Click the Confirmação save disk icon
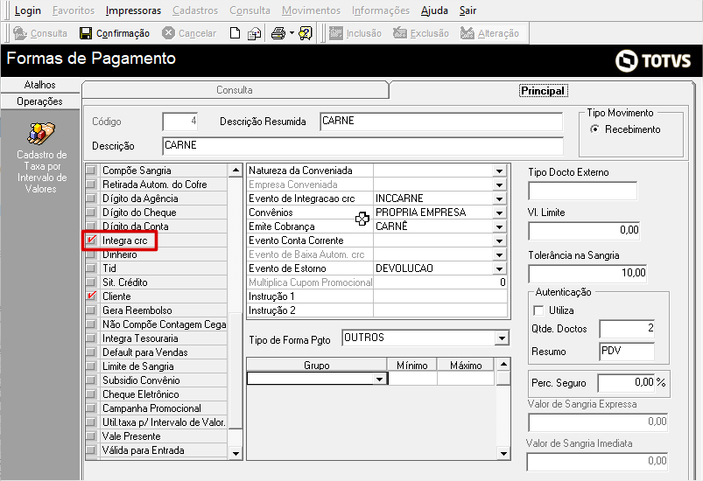 (86, 33)
